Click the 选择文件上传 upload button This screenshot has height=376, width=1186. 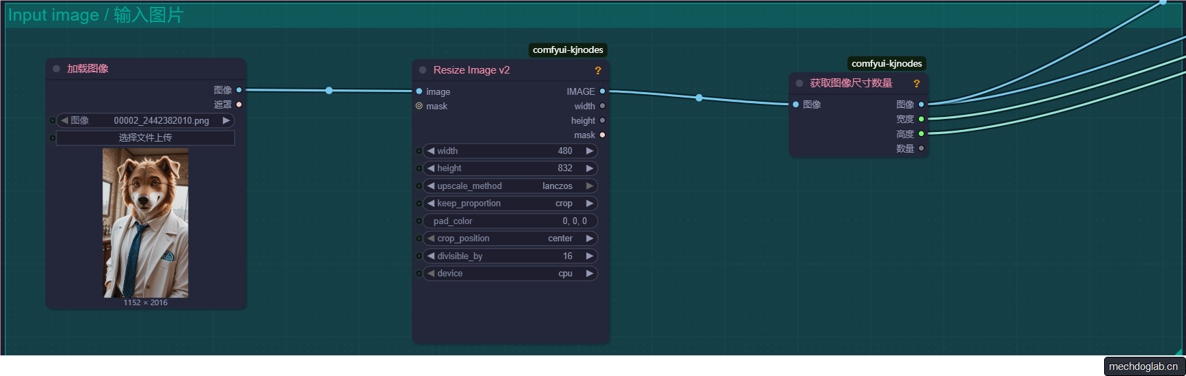(145, 138)
